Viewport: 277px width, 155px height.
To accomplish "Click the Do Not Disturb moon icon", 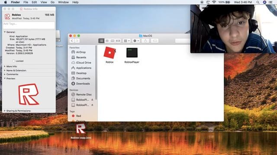I will (208, 2).
